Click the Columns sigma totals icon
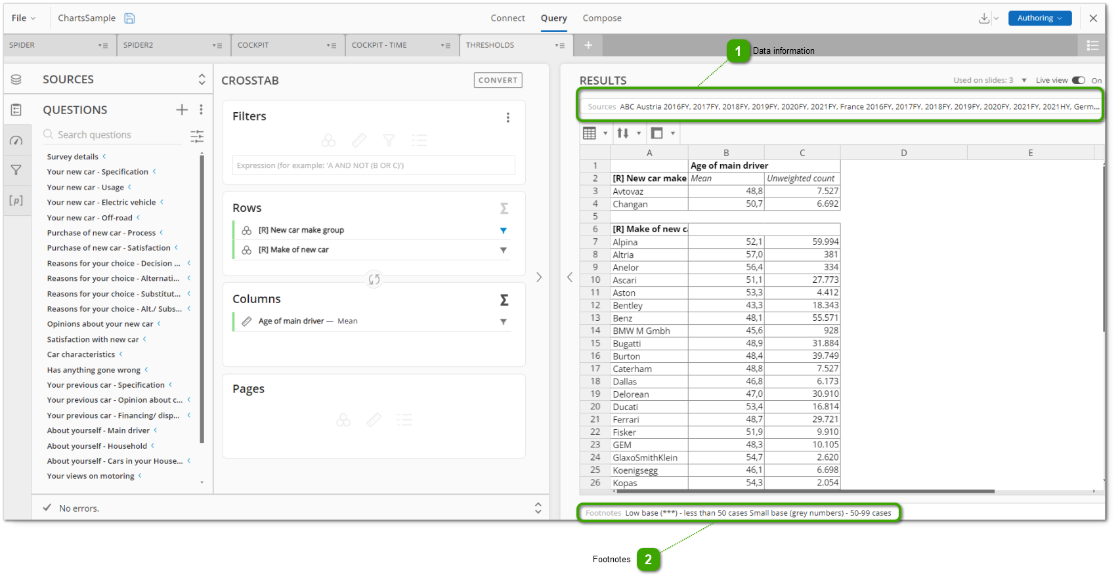The height and width of the screenshot is (578, 1120). (x=504, y=300)
